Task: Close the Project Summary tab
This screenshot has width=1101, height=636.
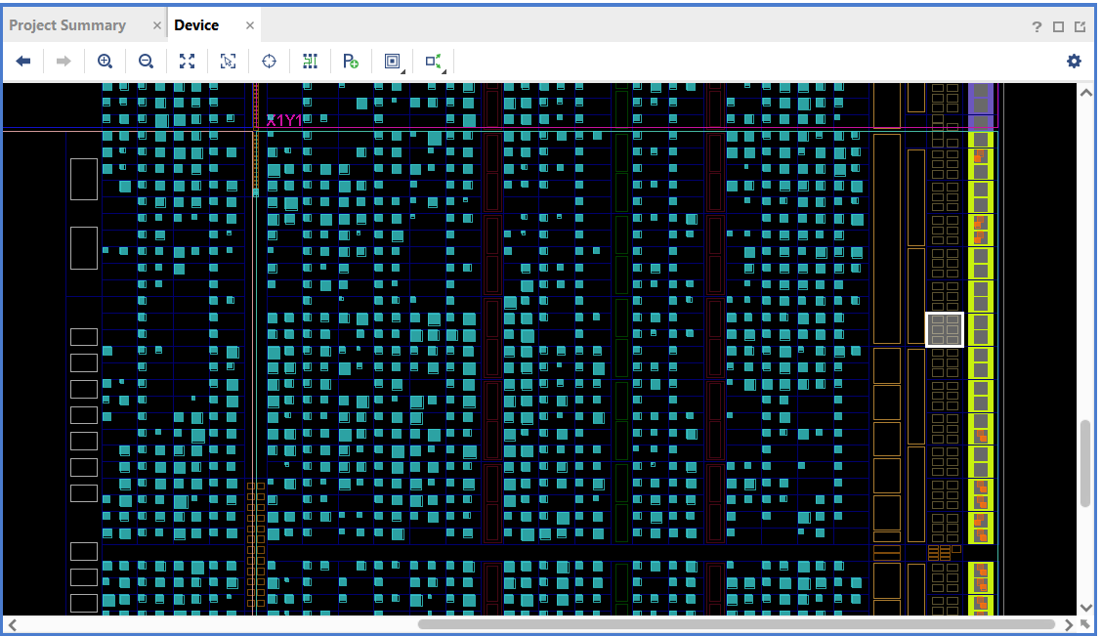Action: point(156,25)
